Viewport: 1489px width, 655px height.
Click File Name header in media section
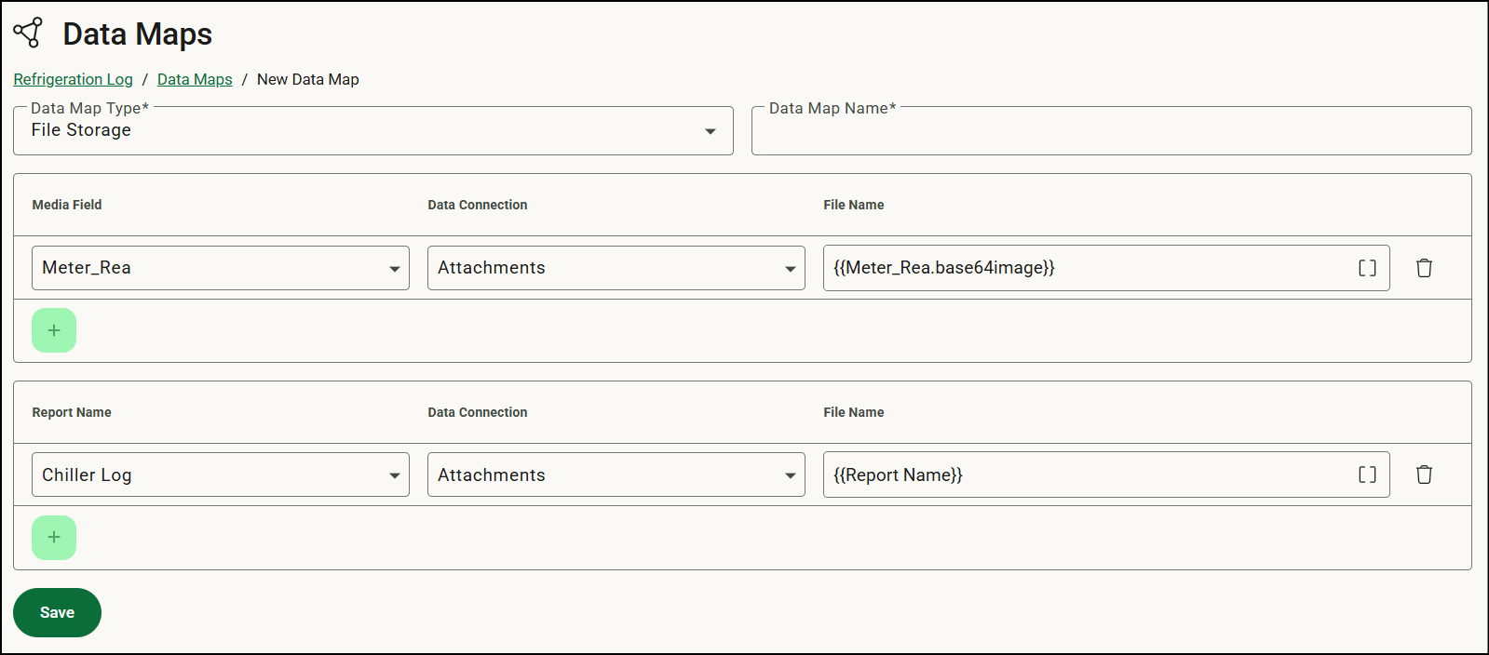(854, 205)
